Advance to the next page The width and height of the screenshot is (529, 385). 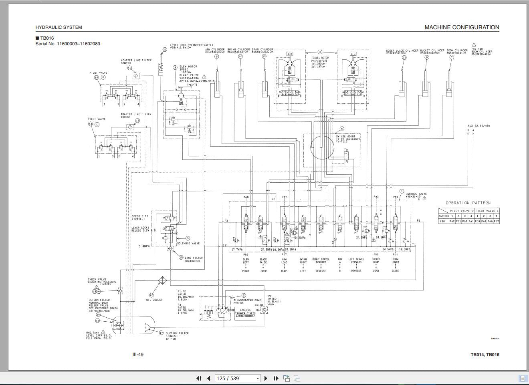click(266, 378)
